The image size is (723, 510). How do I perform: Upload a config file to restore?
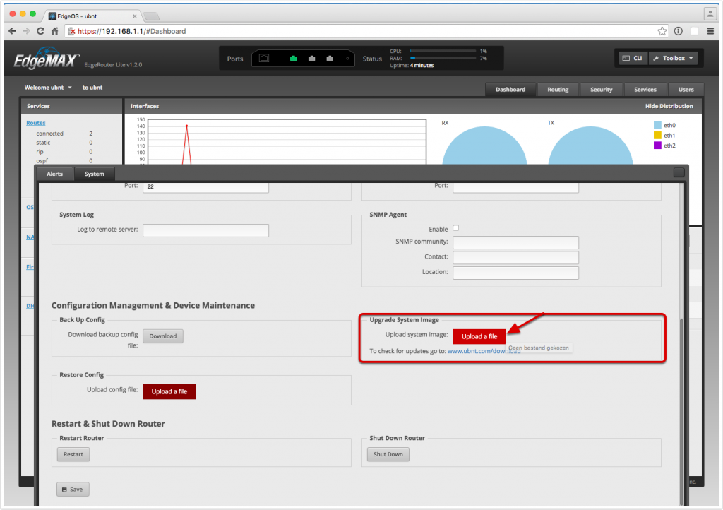(169, 391)
